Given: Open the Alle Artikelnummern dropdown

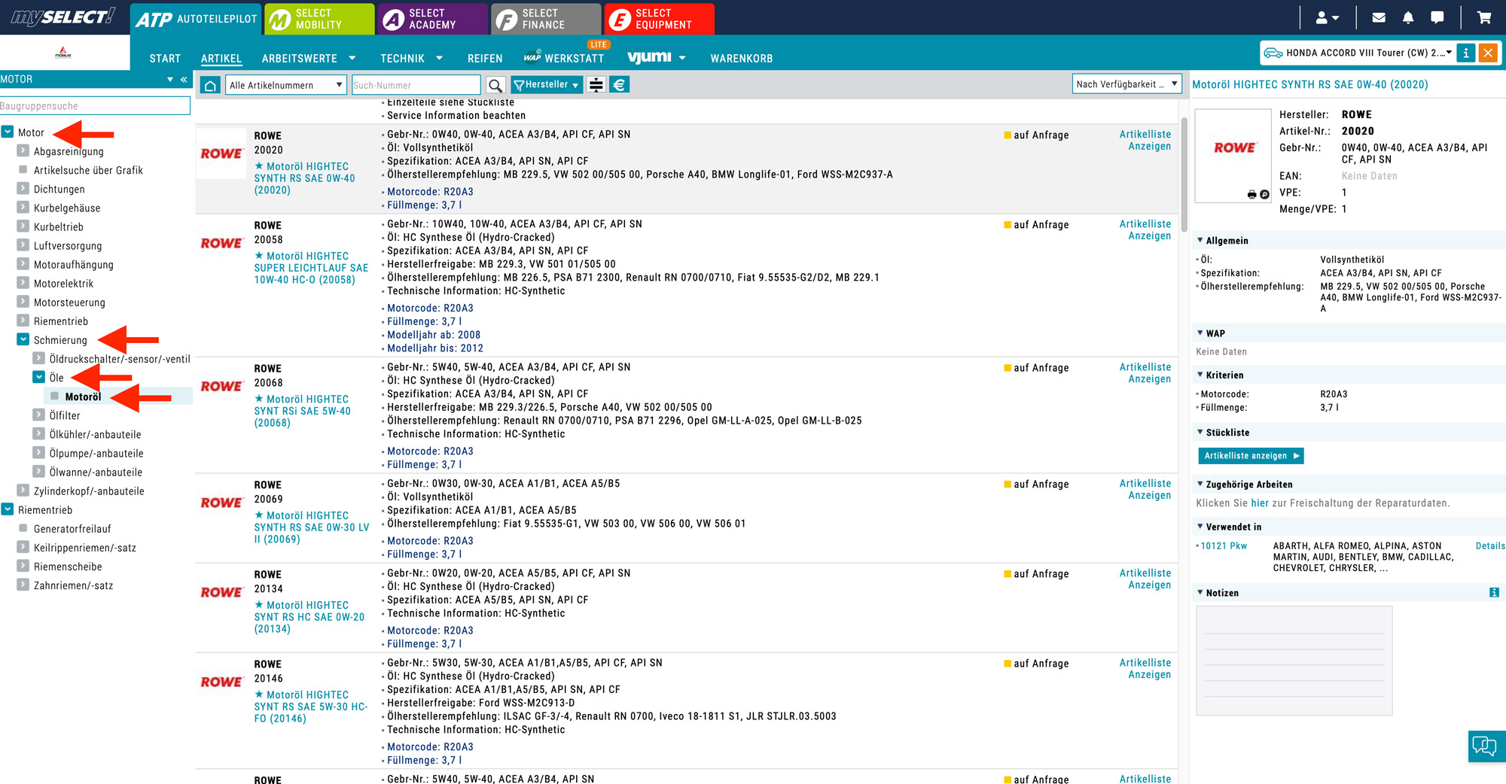Looking at the screenshot, I should 286,85.
